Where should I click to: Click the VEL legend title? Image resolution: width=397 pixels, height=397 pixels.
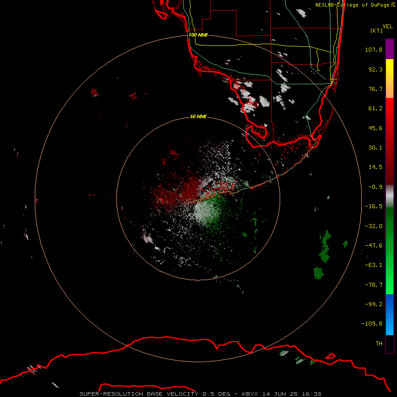(387, 26)
